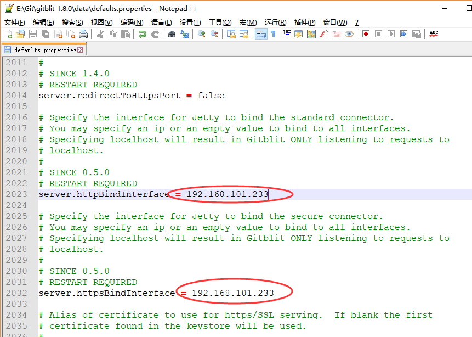The image size is (472, 337).
Task: Save all open files
Action: (46, 35)
